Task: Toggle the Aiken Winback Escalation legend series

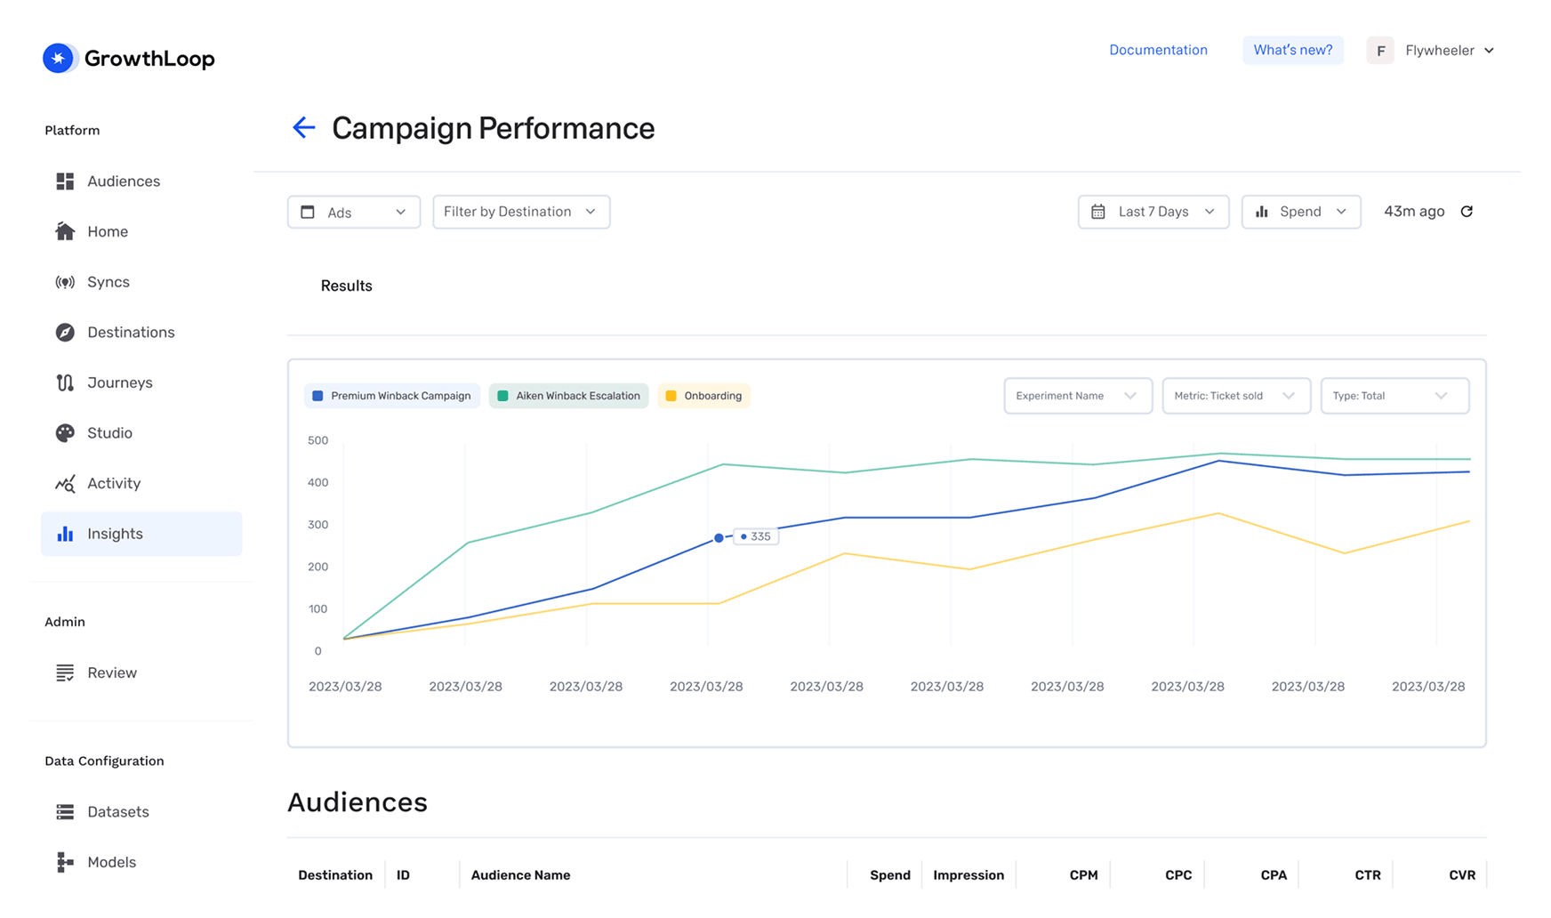Action: pyautogui.click(x=568, y=396)
